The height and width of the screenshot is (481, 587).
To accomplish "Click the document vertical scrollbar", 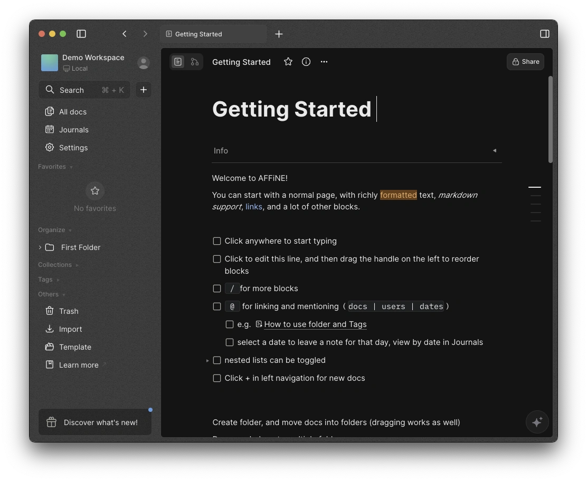I will 550,120.
